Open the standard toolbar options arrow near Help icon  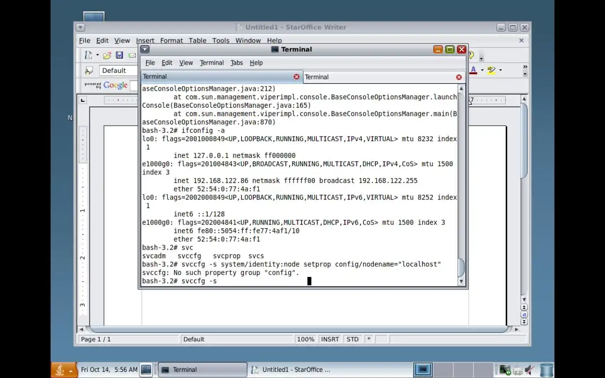(482, 59)
